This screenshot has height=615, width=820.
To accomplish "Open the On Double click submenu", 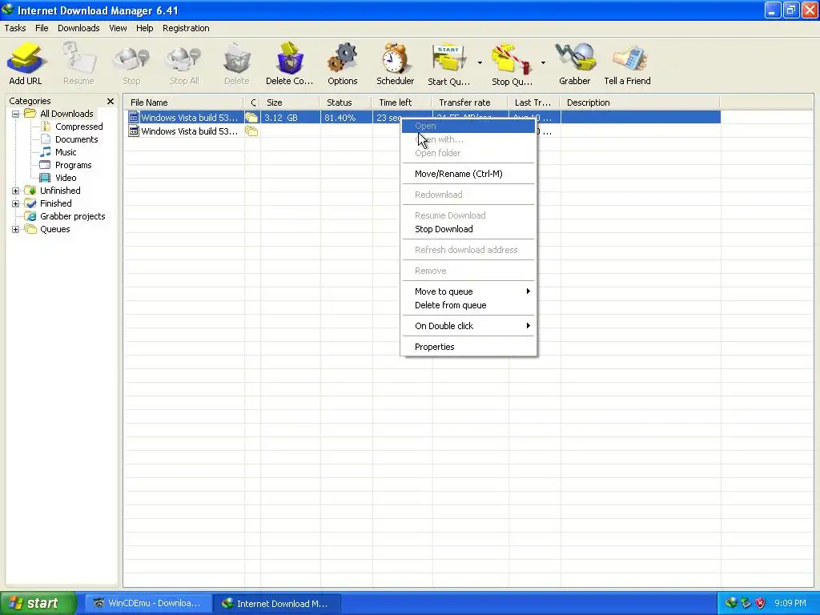I will [x=468, y=326].
